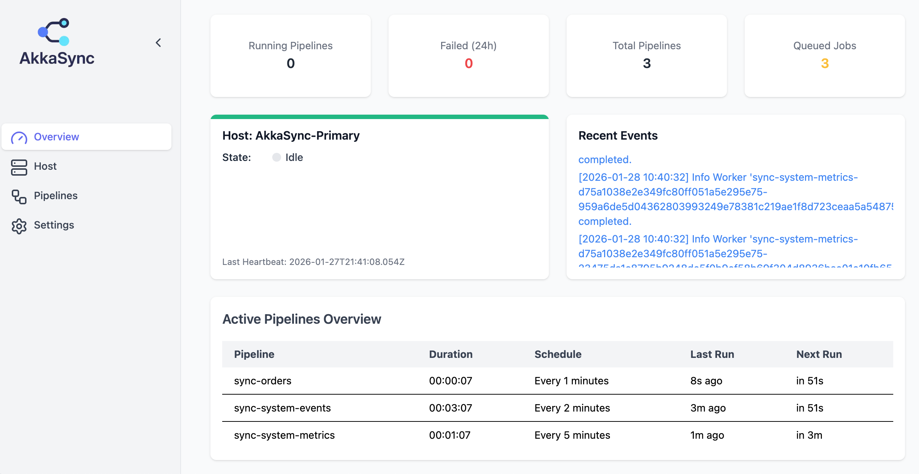Click the second completed log entry
This screenshot has width=919, height=474.
(604, 221)
